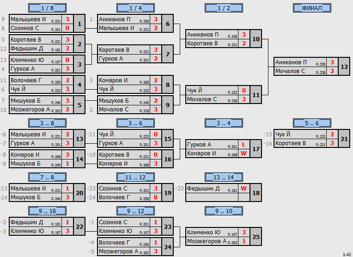
Task: Select the "7 .. 8" placement header
Action: point(47,177)
